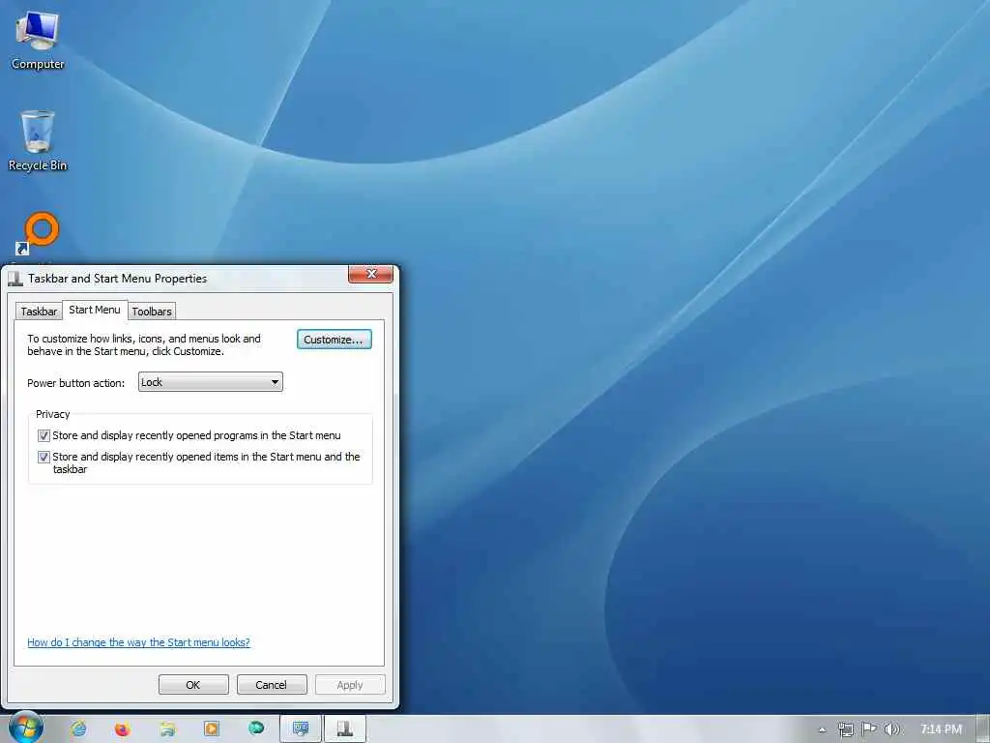This screenshot has width=990, height=743.
Task: Click the green globe taskbar icon
Action: (256, 728)
